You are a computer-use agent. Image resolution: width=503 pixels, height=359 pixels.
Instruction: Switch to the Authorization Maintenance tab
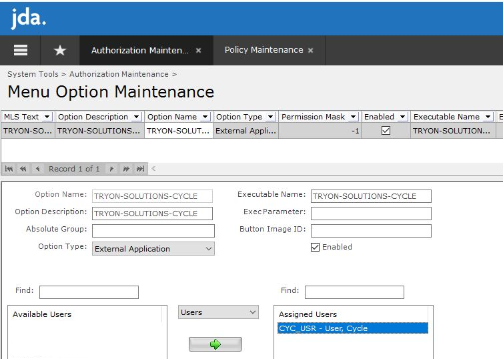click(140, 50)
